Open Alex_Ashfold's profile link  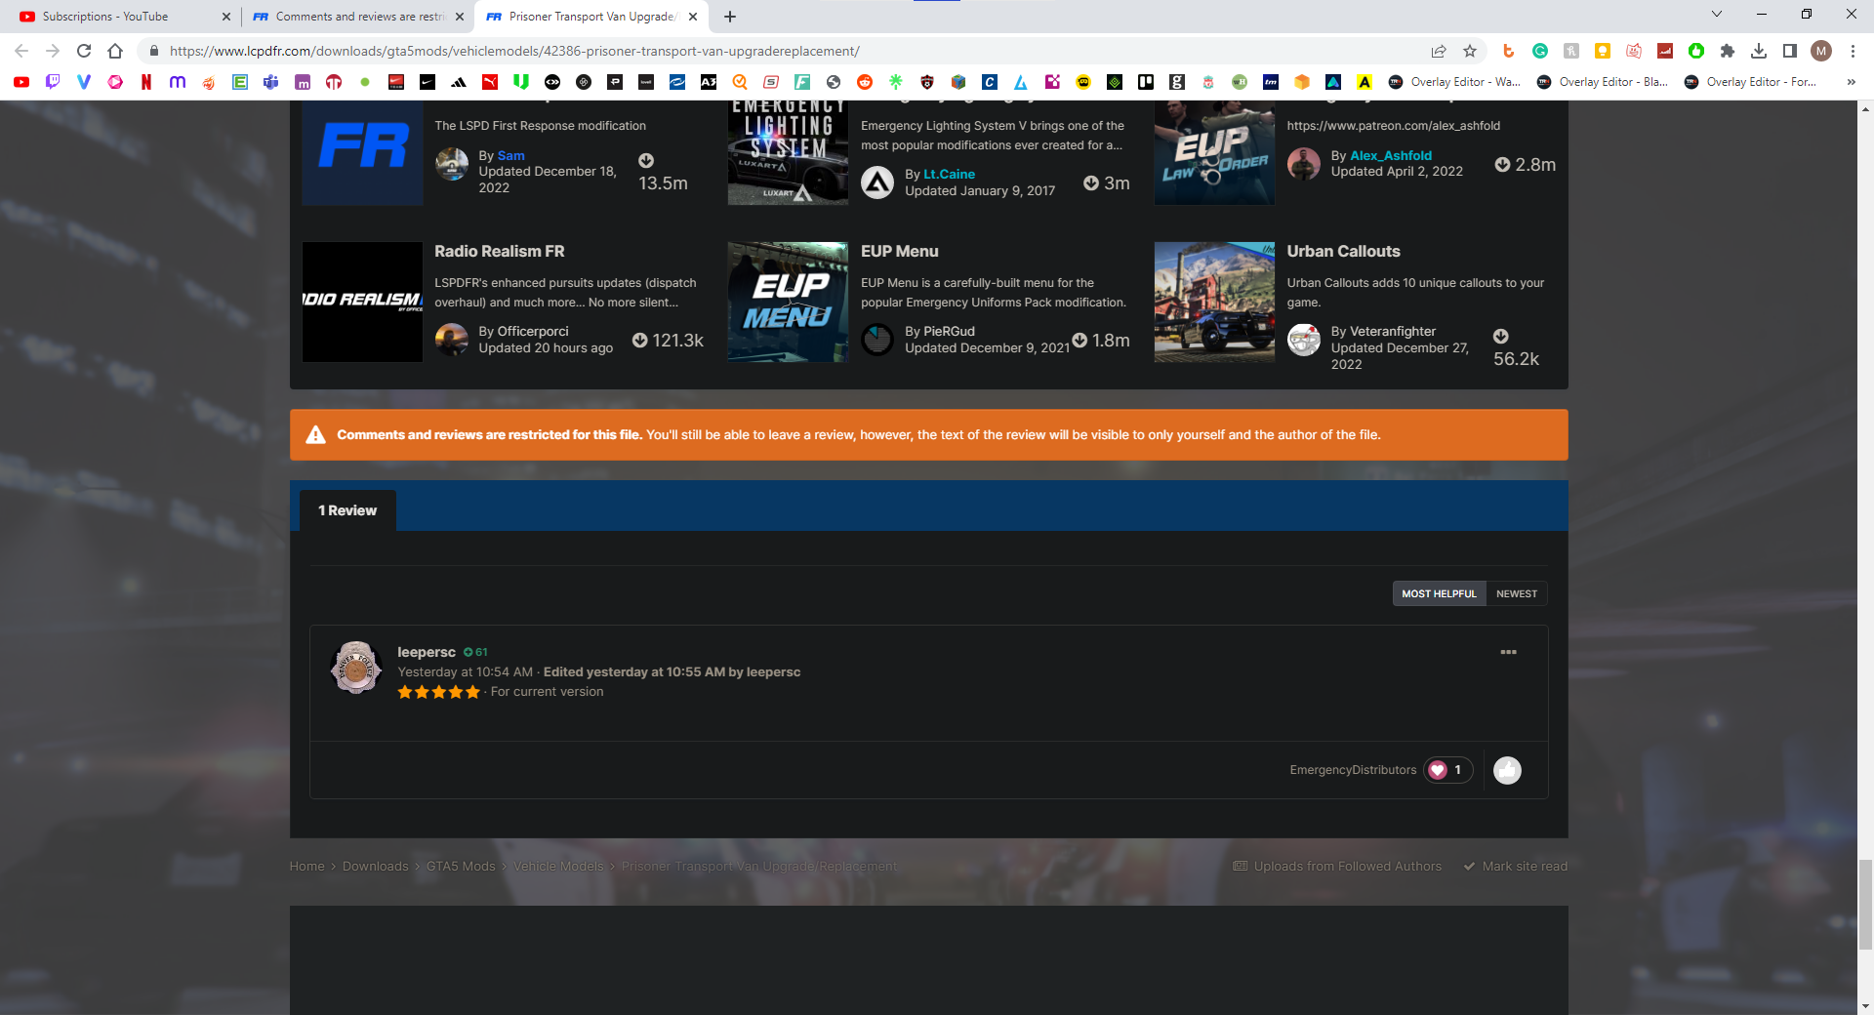click(1391, 155)
